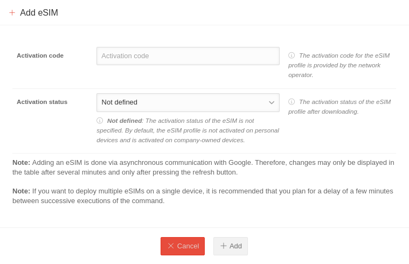
Task: Open the Activation status dropdown
Action: coord(188,102)
